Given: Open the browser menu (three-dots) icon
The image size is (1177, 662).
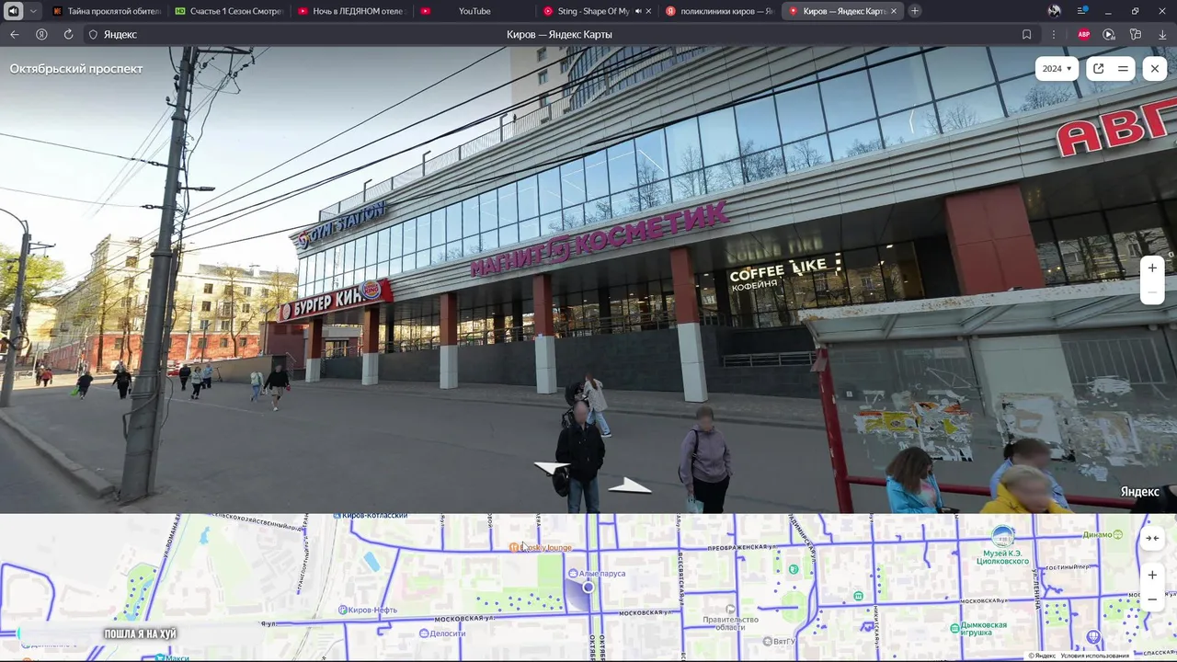Looking at the screenshot, I should tap(1054, 34).
